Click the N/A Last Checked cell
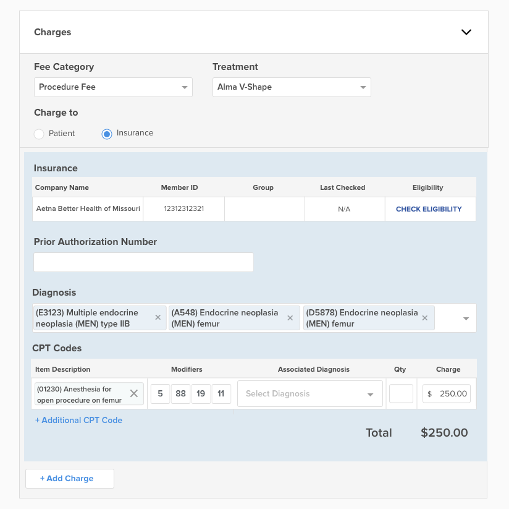Viewport: 509px width, 509px height. (x=344, y=209)
